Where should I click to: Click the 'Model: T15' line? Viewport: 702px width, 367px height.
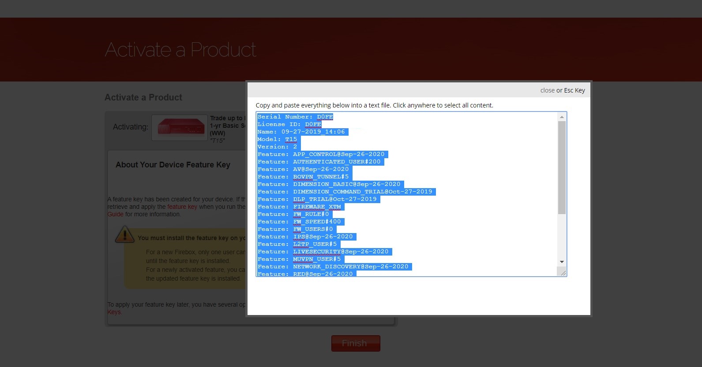tap(277, 139)
